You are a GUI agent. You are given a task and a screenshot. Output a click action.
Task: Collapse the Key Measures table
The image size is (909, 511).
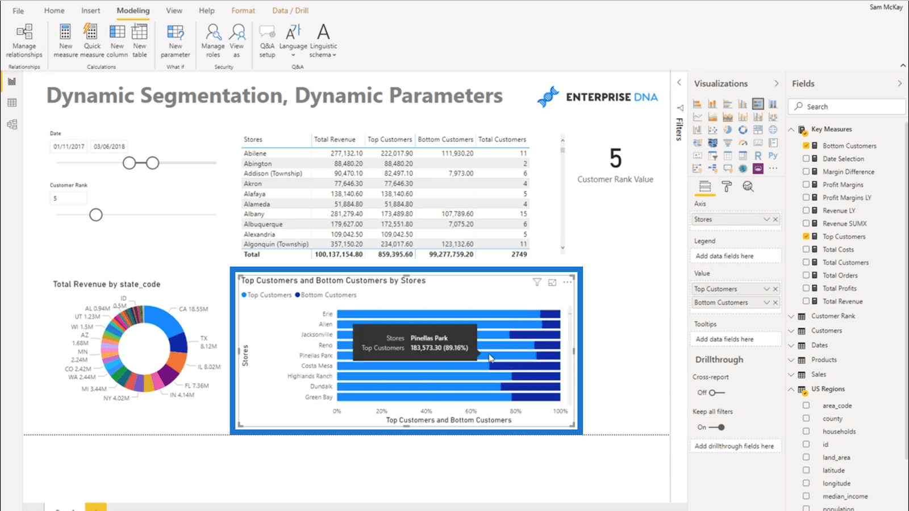pyautogui.click(x=791, y=129)
